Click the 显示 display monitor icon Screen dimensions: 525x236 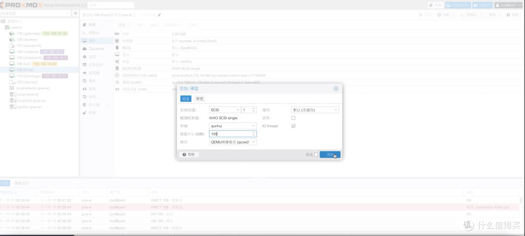[117, 54]
